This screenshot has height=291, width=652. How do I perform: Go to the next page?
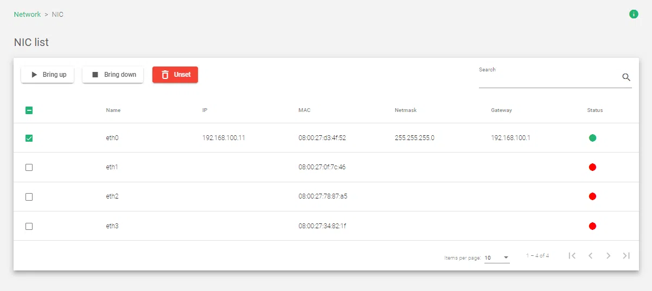608,256
